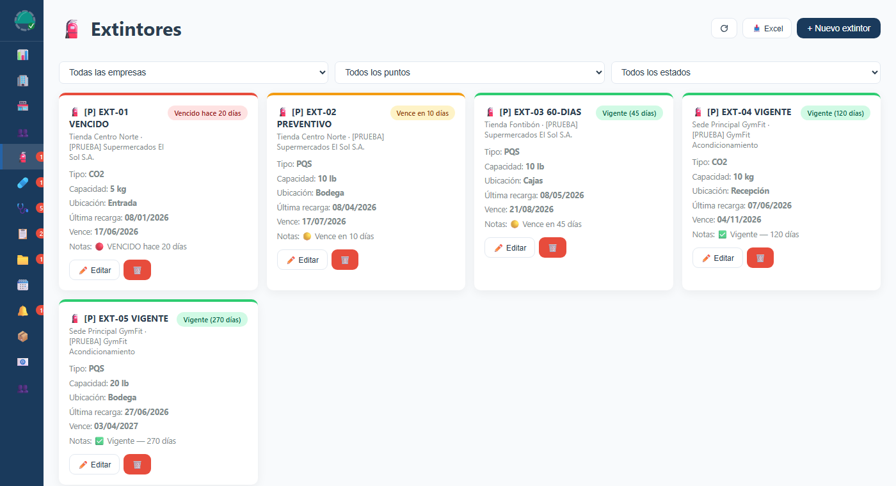Select the active Extintores sidebar item
The height and width of the screenshot is (486, 896).
(22, 157)
